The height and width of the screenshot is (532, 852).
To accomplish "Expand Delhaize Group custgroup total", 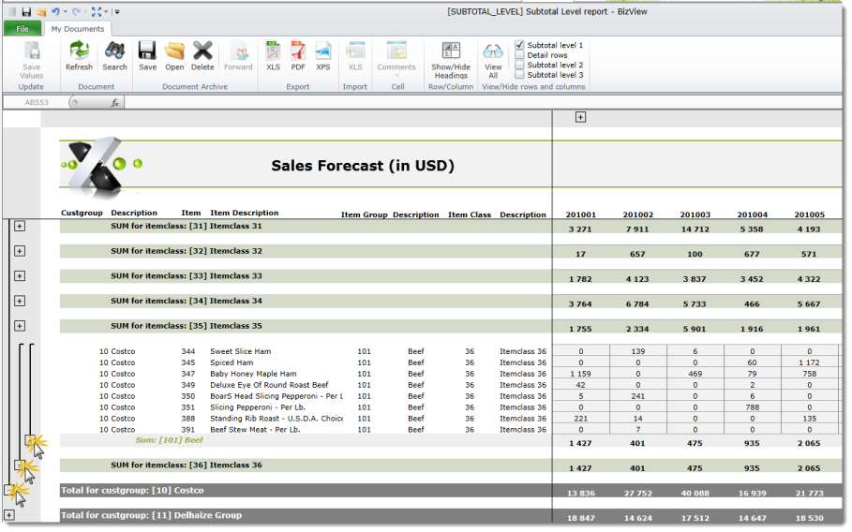I will point(9,515).
